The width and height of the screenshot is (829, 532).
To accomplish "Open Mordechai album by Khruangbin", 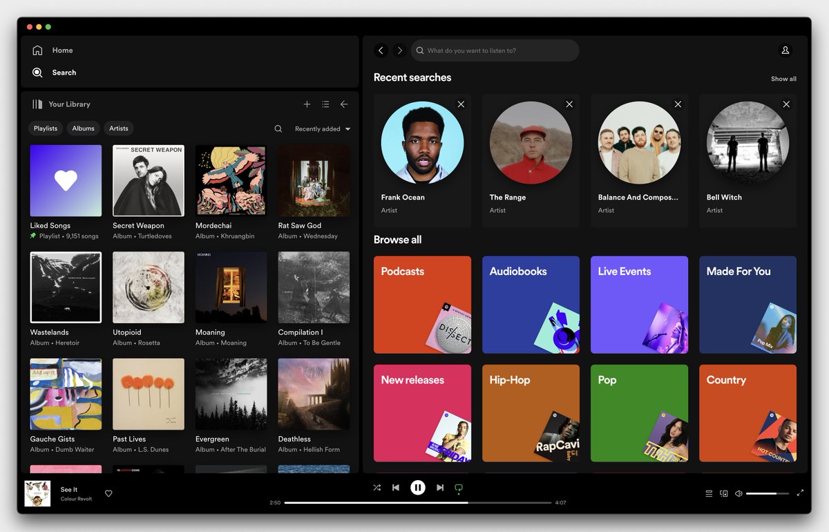I will point(231,181).
